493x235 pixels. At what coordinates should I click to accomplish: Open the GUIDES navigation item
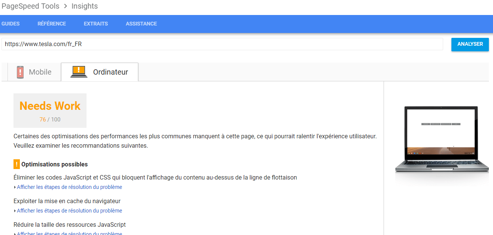pyautogui.click(x=10, y=24)
